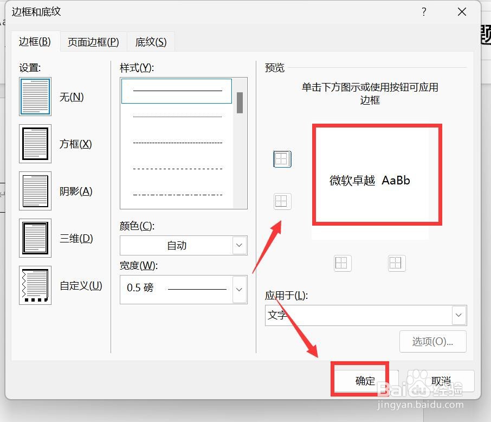Switch to the 底纹 tab

151,41
